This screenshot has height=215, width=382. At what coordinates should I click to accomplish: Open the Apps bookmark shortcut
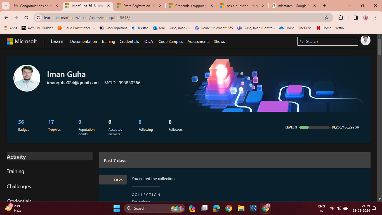tap(10, 28)
